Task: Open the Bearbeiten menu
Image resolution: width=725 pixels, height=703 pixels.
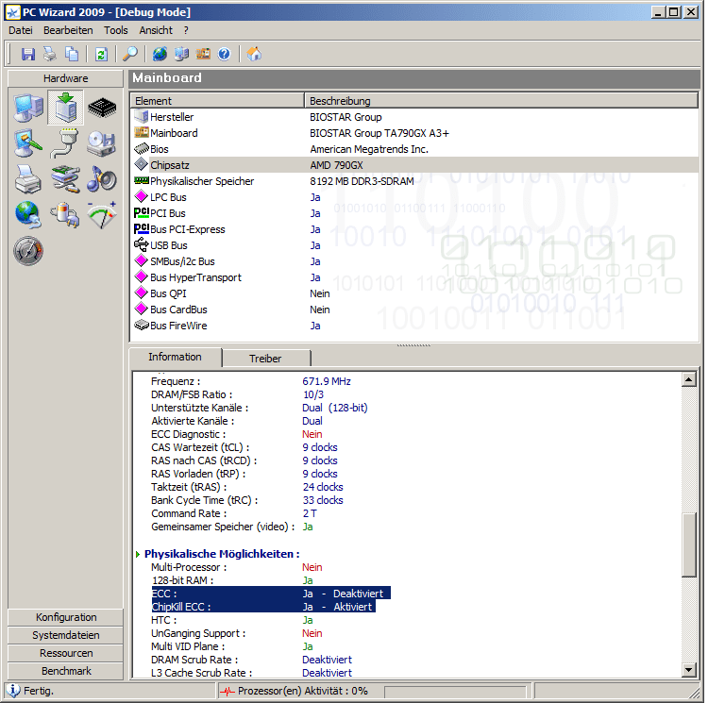Action: 68,30
